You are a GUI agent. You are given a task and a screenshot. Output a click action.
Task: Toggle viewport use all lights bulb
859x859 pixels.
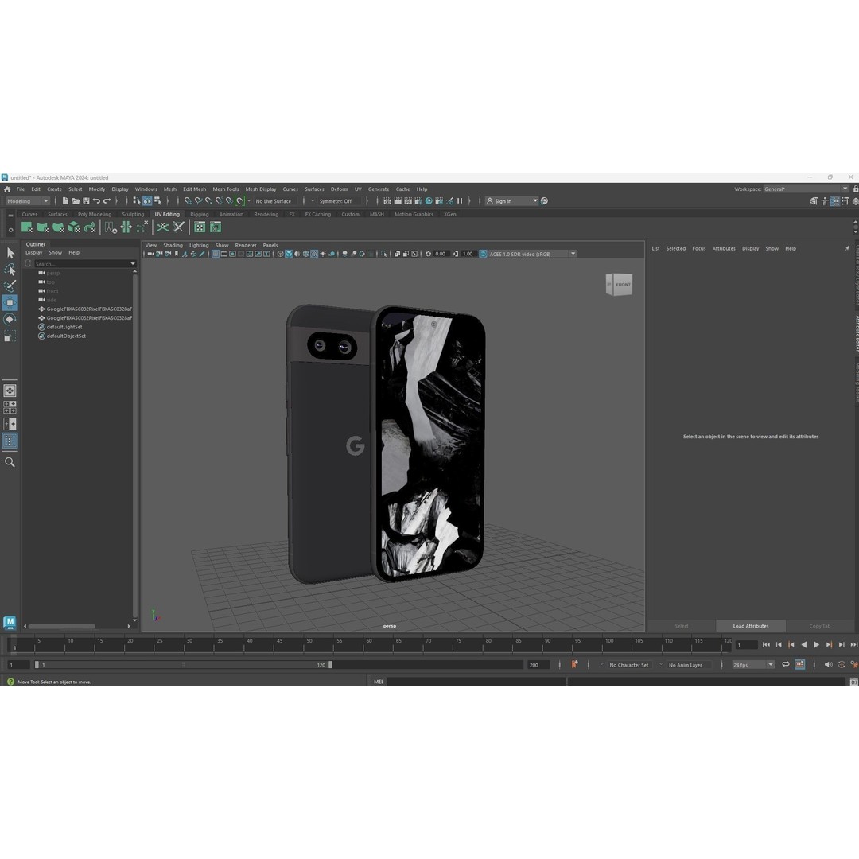(x=323, y=254)
